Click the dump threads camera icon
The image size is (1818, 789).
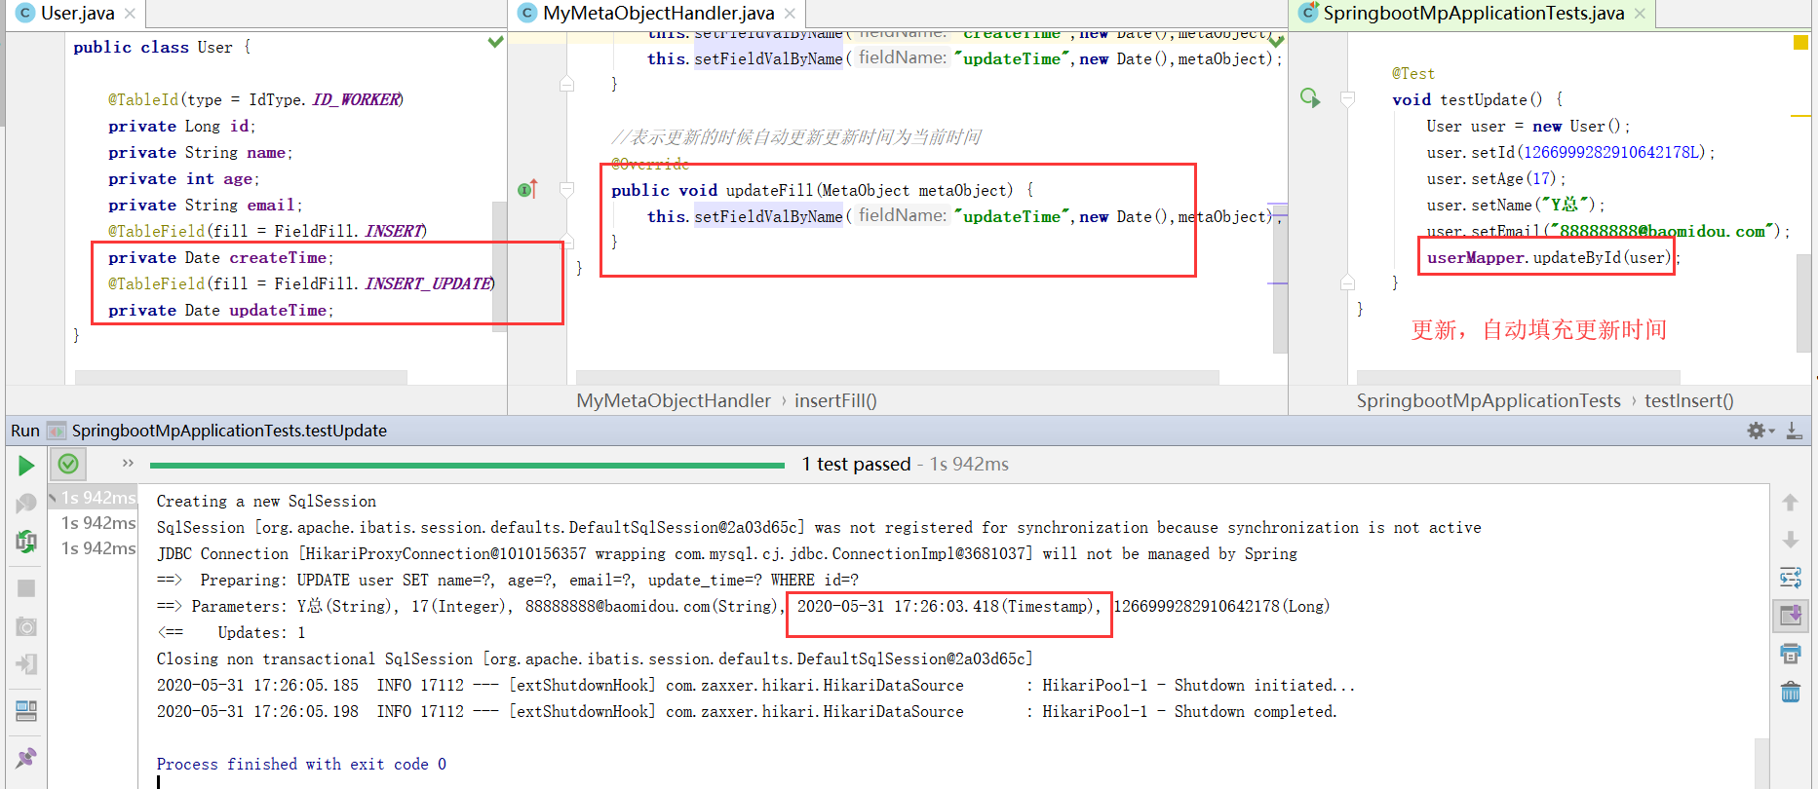26,626
